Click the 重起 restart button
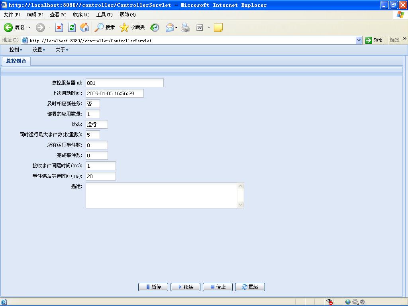The image size is (408, 306). pyautogui.click(x=250, y=287)
